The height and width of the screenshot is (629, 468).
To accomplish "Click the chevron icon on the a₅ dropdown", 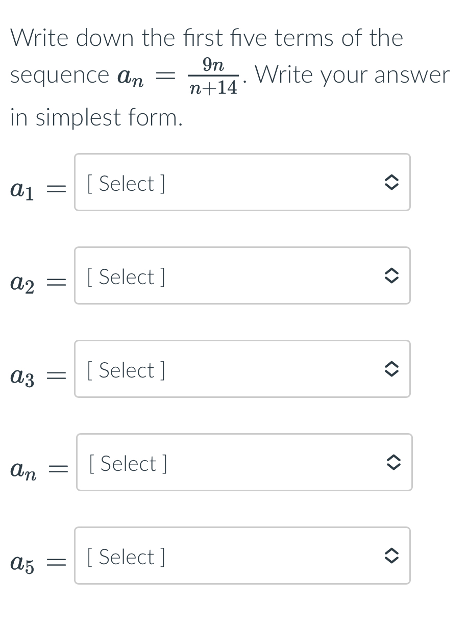I will tap(391, 556).
